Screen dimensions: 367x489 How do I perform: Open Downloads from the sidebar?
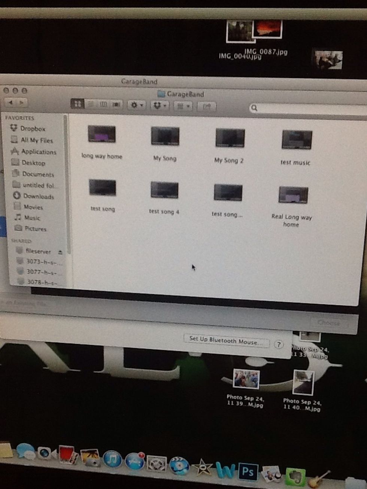[x=38, y=196]
